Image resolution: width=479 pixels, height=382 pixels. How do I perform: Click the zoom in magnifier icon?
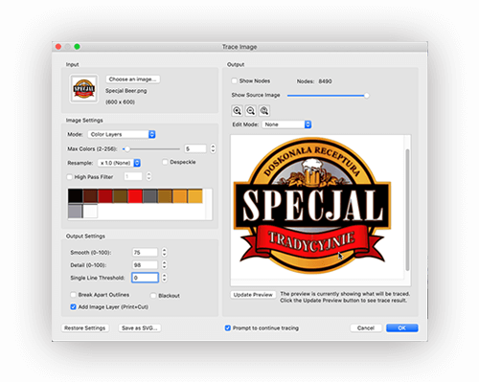pyautogui.click(x=237, y=111)
